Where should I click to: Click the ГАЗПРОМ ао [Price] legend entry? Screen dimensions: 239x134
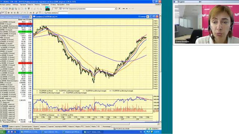click(x=44, y=91)
